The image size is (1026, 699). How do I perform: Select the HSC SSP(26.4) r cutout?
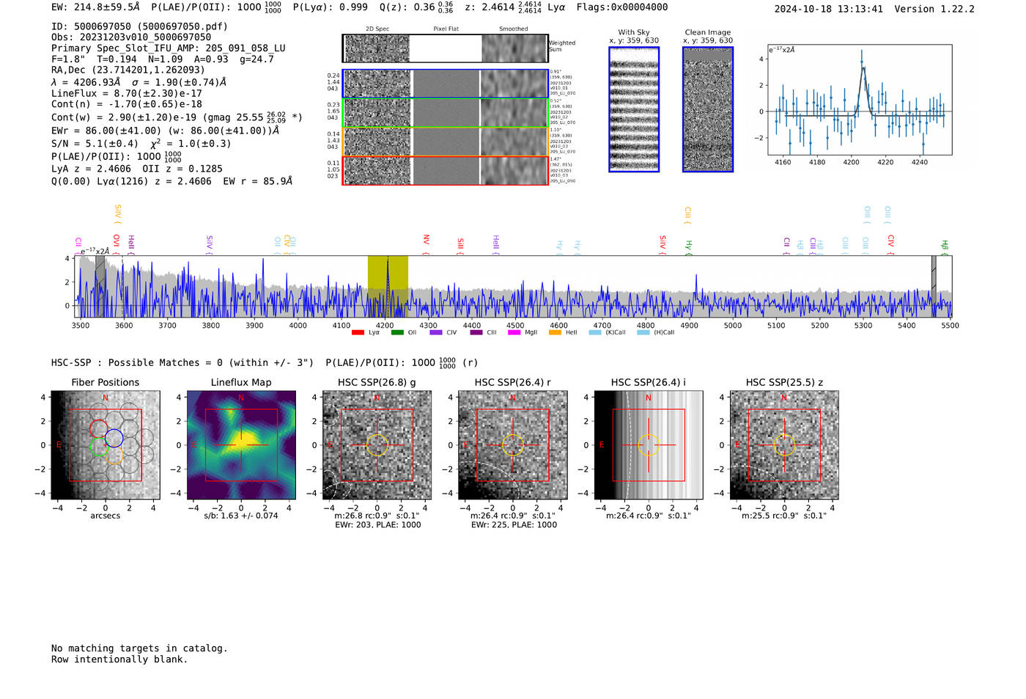click(x=513, y=445)
